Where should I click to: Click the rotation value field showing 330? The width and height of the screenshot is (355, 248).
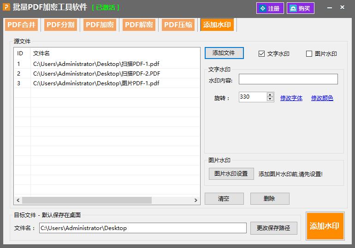point(253,97)
